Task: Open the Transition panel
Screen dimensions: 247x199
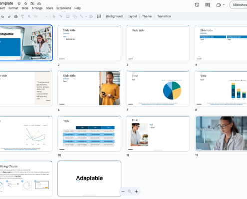Action: click(164, 16)
